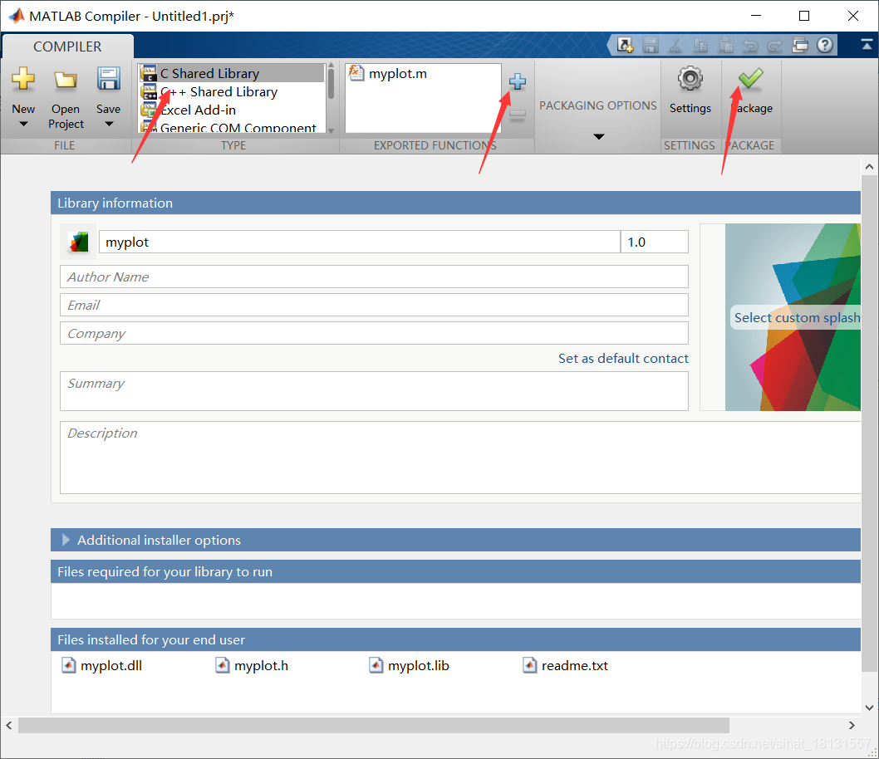Screen dimensions: 879x759
Task: Select C Shared Library type
Action: click(x=232, y=73)
